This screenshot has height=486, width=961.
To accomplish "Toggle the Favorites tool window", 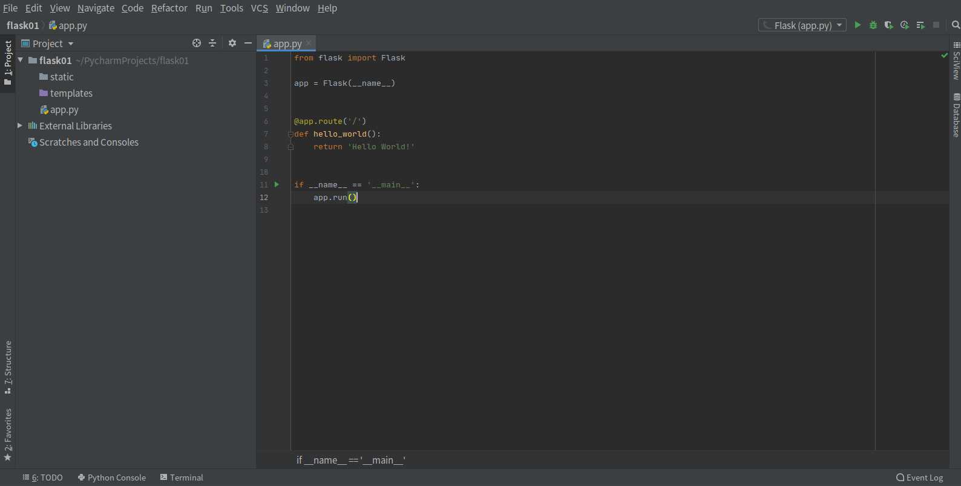I will [x=8, y=435].
